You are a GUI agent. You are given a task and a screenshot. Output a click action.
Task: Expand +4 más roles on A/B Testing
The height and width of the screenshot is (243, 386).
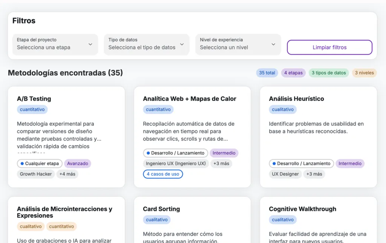pyautogui.click(x=67, y=174)
